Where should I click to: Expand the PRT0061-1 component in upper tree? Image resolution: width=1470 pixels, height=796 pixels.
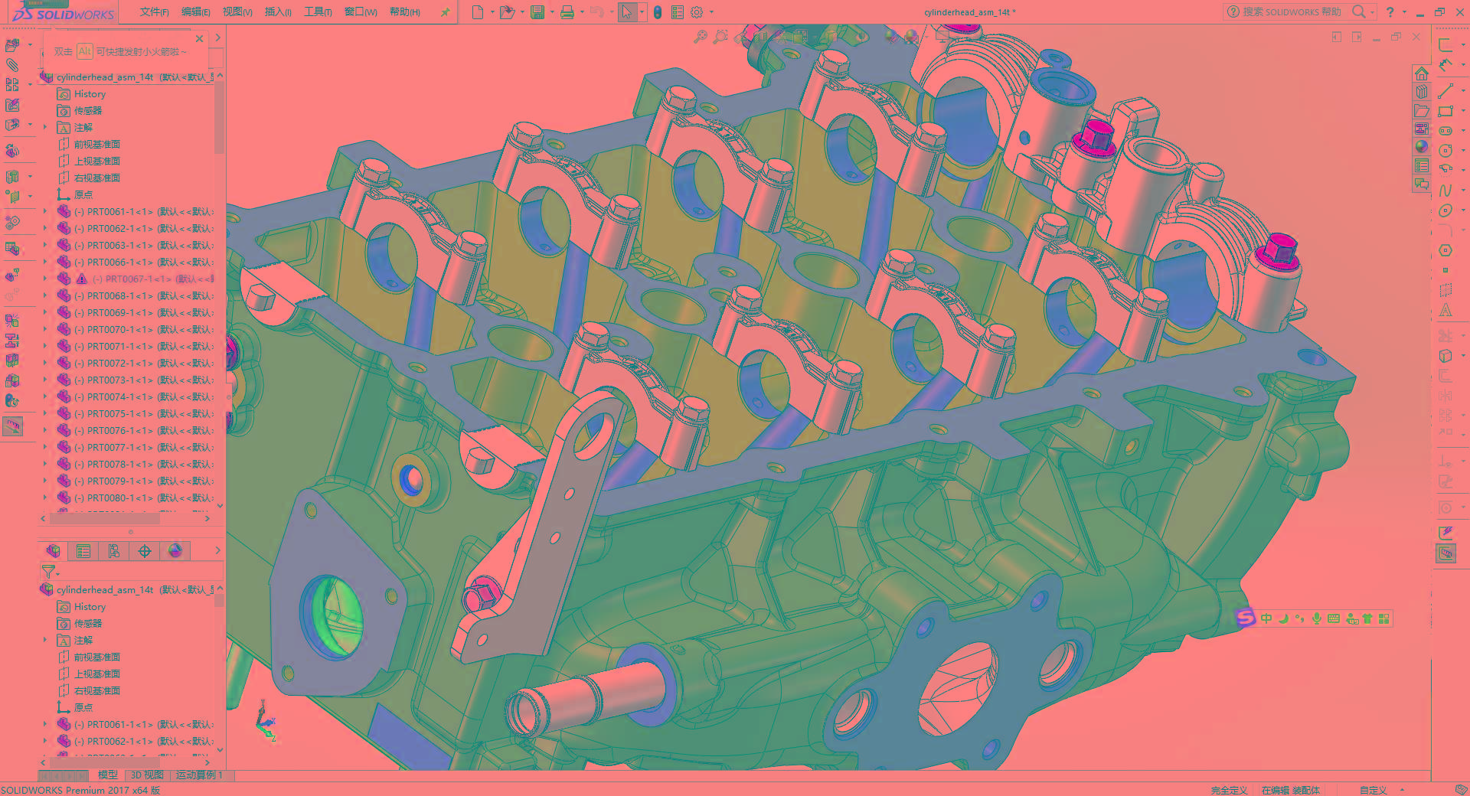[44, 211]
